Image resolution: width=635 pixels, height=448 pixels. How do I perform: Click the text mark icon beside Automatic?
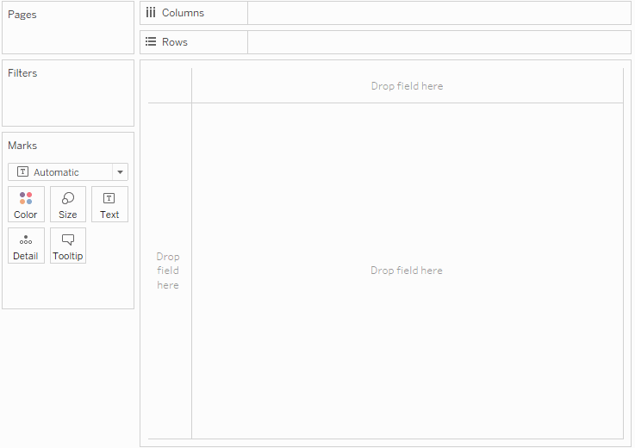point(22,171)
